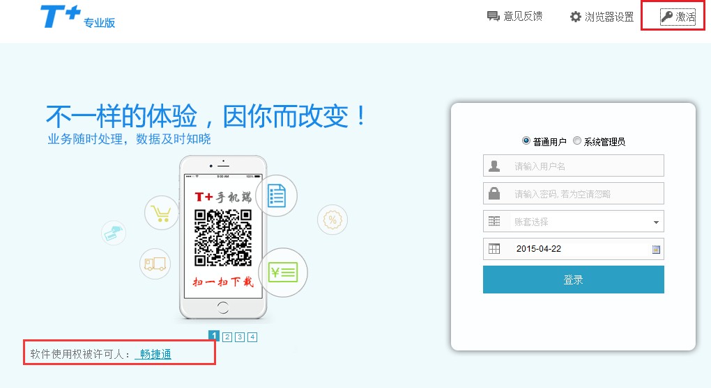711x388 pixels.
Task: Click the T+ 专业版 logo
Action: tap(77, 17)
